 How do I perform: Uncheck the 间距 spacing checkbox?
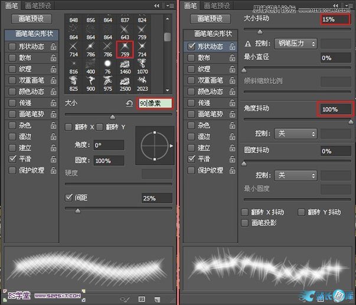pyautogui.click(x=69, y=198)
